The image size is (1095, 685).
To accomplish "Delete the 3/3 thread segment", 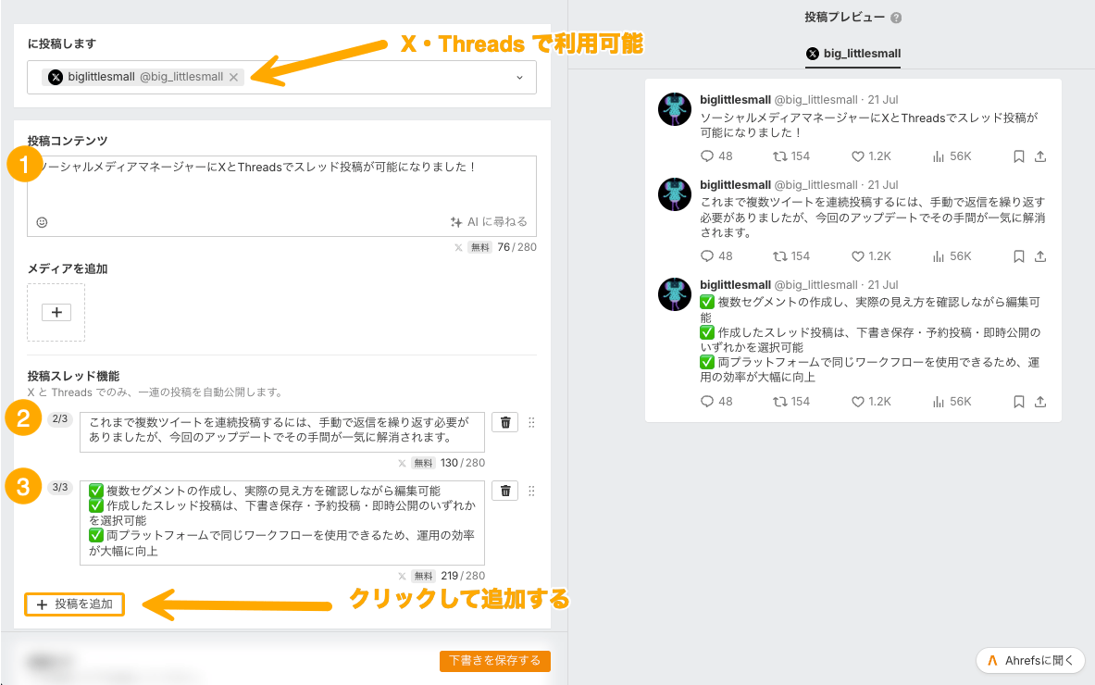I will click(504, 491).
